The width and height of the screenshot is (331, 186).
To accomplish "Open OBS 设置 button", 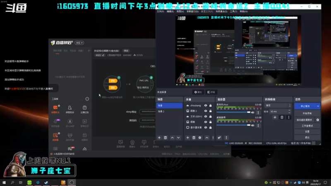I will point(307,131).
